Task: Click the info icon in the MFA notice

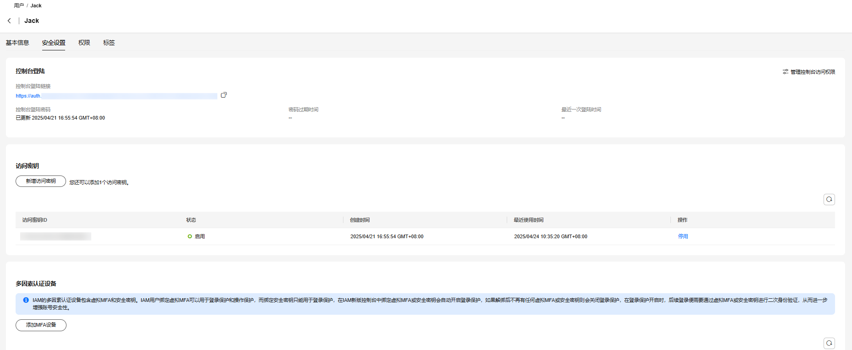Action: click(26, 300)
